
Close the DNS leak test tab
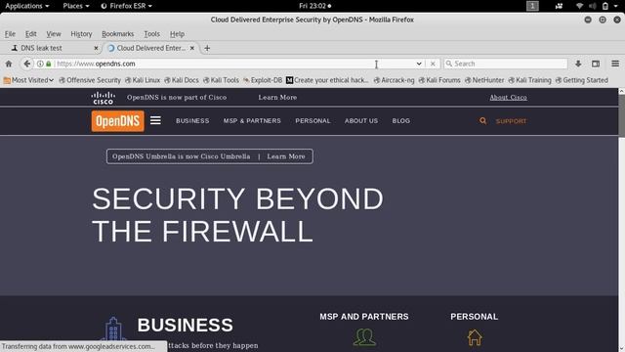coord(96,48)
